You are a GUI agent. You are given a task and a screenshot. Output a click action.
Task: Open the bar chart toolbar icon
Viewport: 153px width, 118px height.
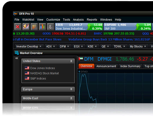[42, 27]
